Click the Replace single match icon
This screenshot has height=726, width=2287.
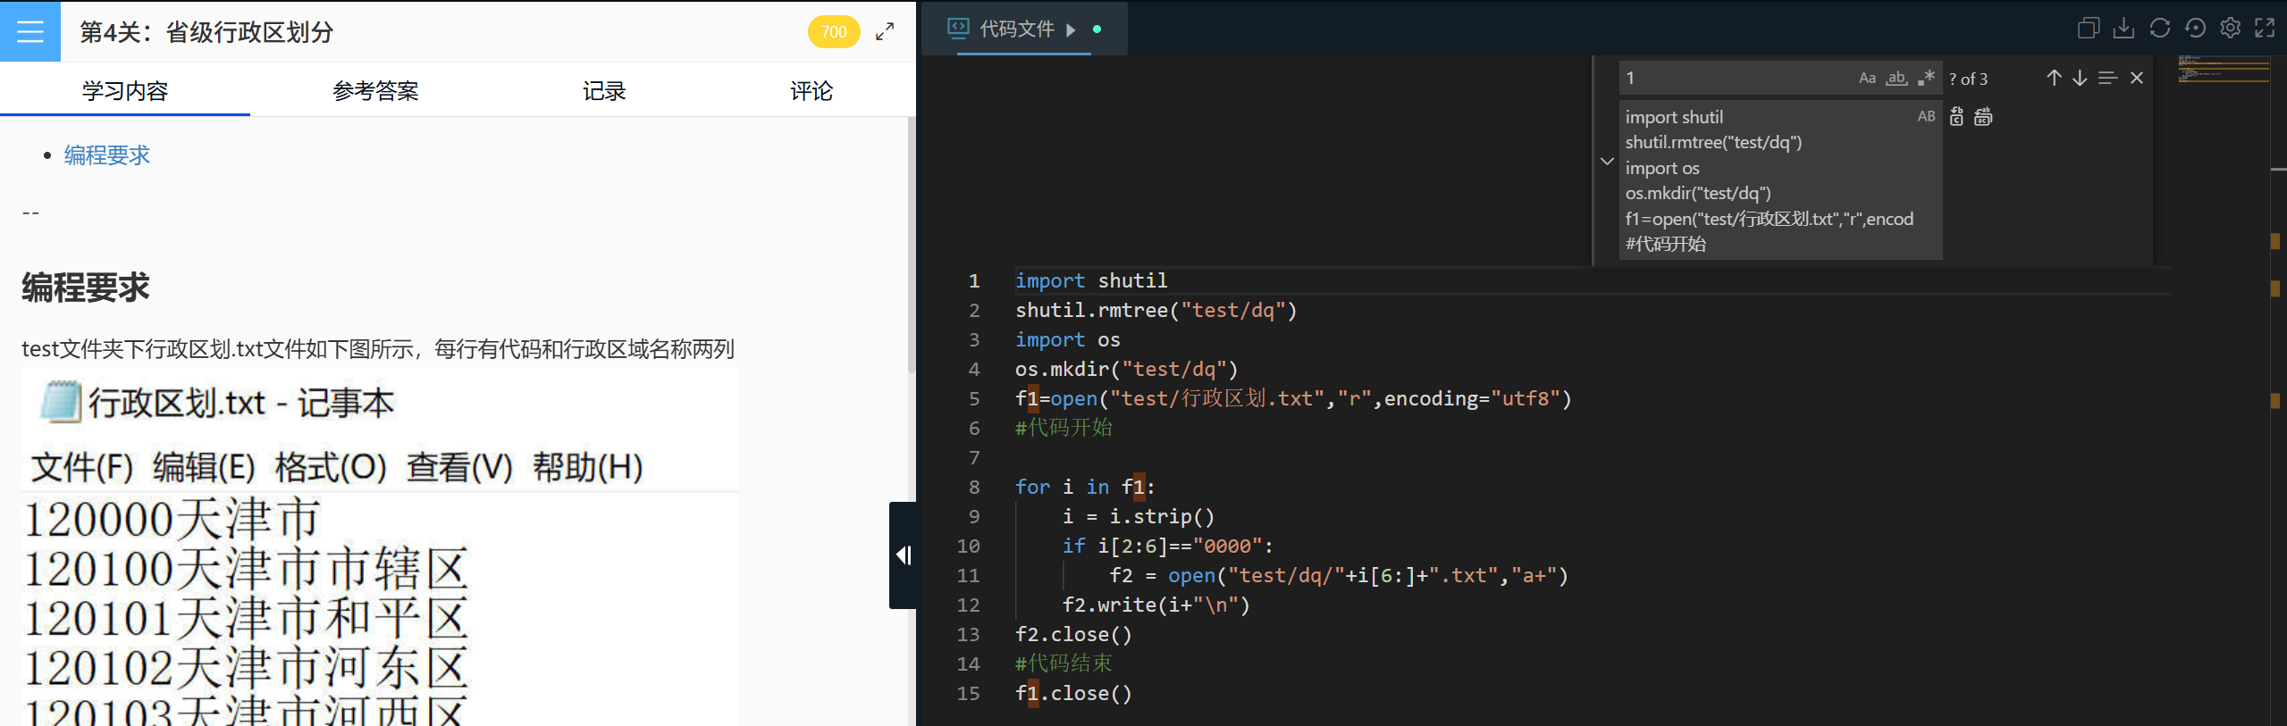[1956, 116]
